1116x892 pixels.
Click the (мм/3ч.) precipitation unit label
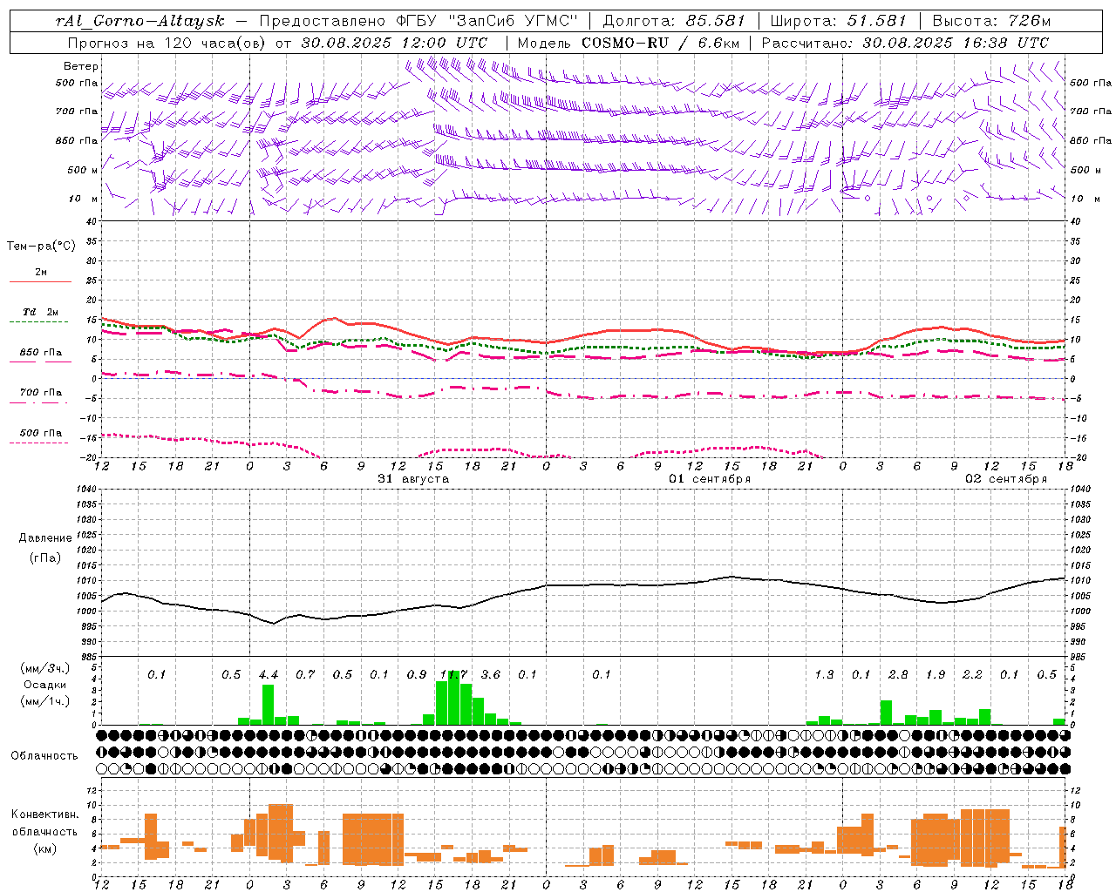point(44,668)
